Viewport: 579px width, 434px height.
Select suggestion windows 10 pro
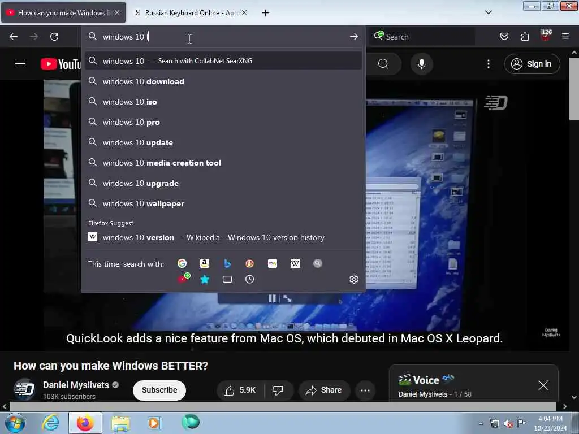(x=223, y=122)
